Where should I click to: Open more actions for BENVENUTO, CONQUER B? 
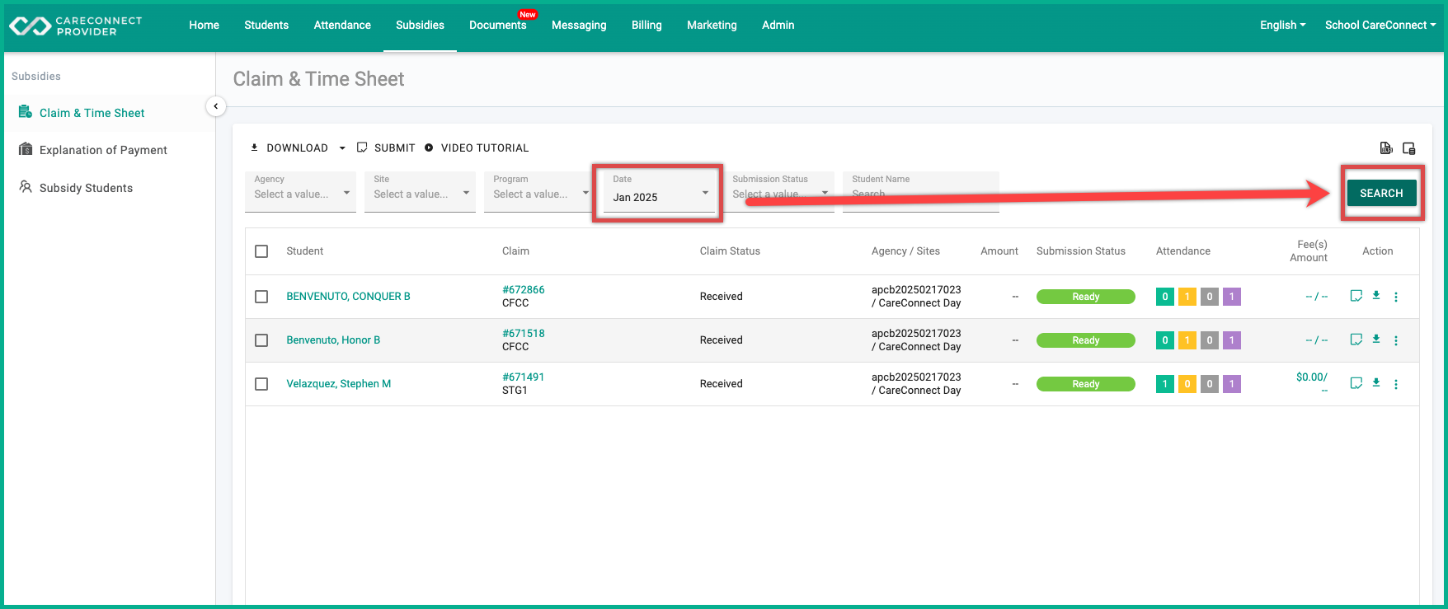click(1396, 297)
